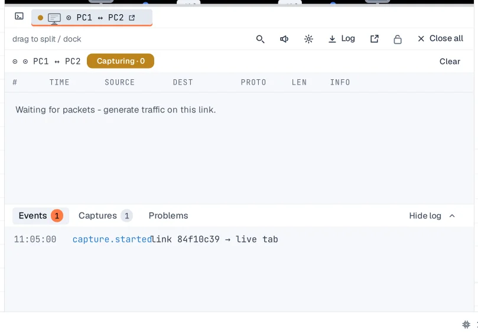The width and height of the screenshot is (478, 336).
Task: Click the DEST column header
Action: 183,82
